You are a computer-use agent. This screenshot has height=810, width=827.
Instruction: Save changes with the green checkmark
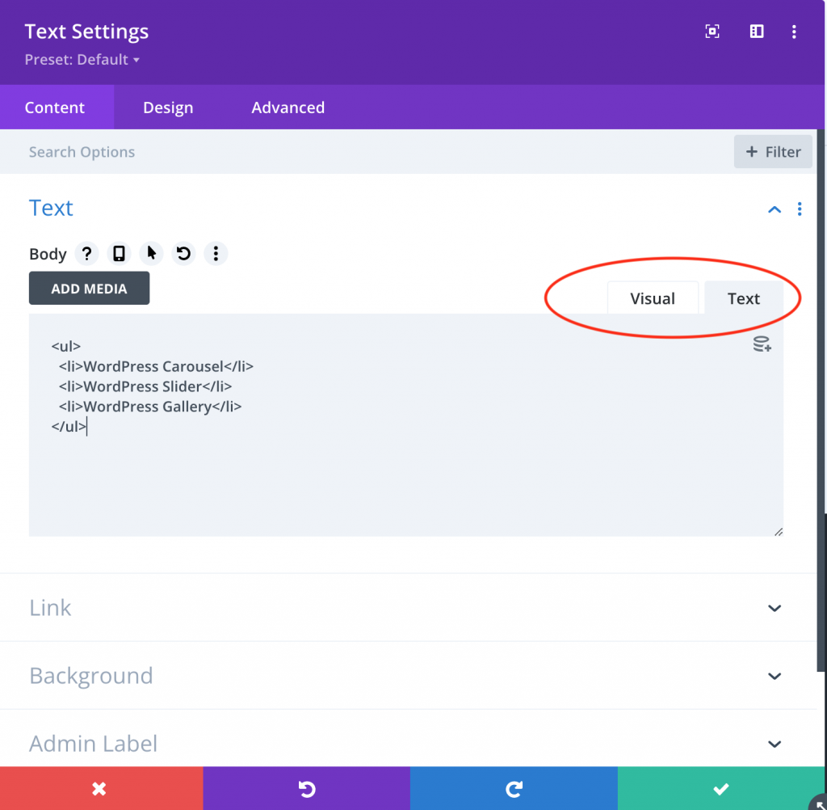click(720, 788)
